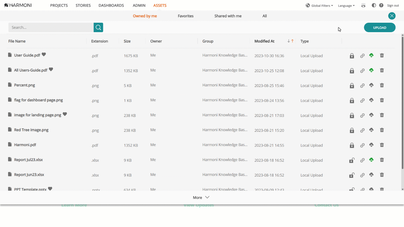Viewport: 404px width, 227px height.
Task: Switch to Shared with me tab
Action: coord(228,16)
